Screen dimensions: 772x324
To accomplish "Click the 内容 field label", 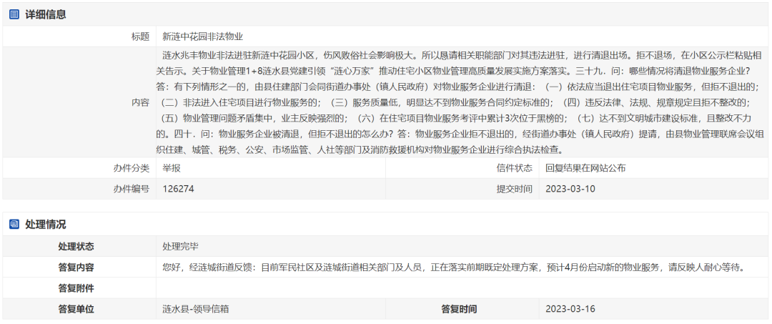I will 140,102.
